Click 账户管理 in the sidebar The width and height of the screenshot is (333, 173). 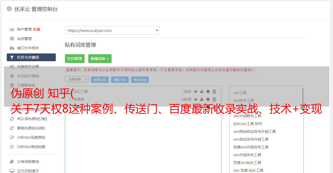(24, 29)
